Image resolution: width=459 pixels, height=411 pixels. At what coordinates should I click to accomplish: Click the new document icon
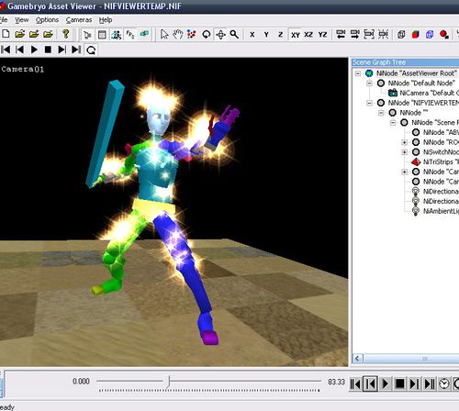point(6,34)
